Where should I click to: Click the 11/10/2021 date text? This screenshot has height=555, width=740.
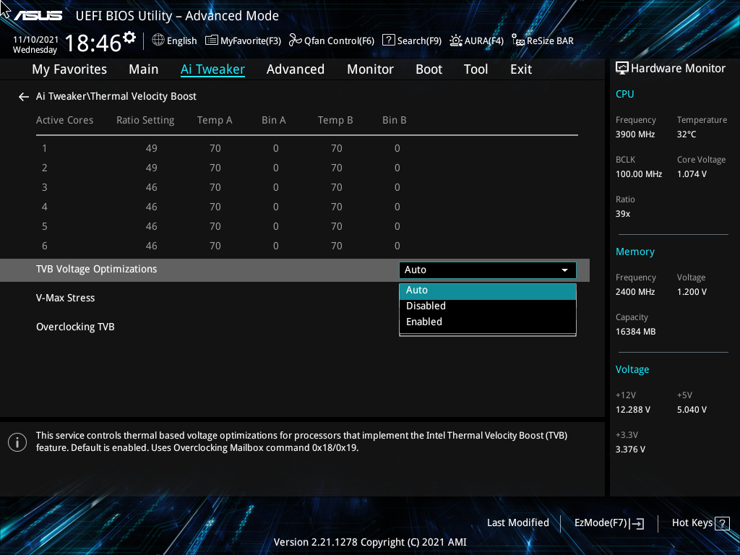35,40
